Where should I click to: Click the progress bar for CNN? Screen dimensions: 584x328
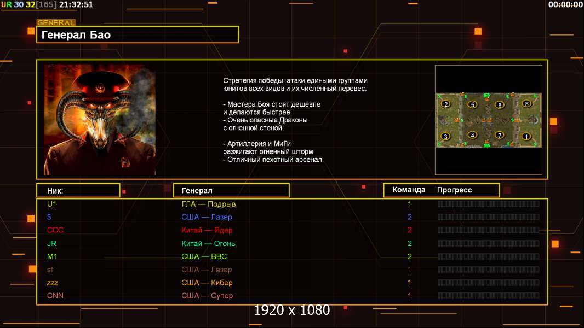click(x=489, y=296)
